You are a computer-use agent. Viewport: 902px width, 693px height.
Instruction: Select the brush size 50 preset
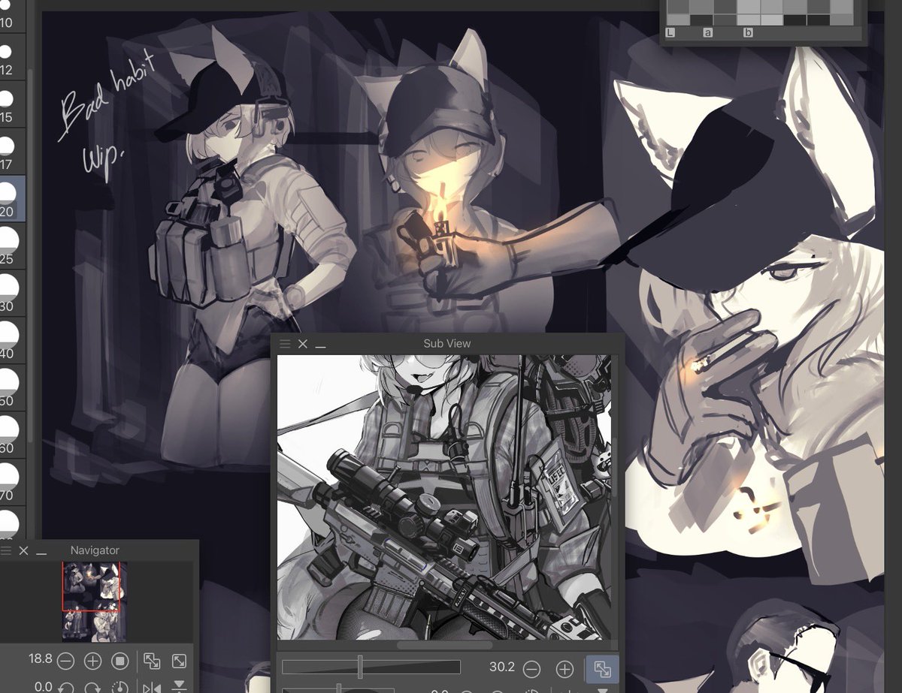11,388
